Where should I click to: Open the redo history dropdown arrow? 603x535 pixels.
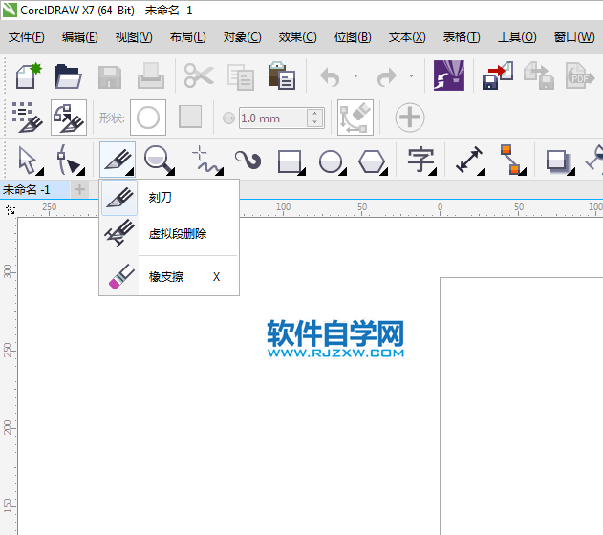412,76
